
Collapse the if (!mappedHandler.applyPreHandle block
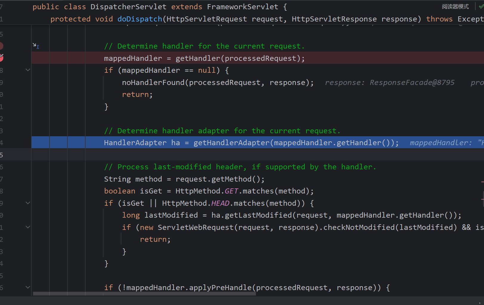pos(28,287)
